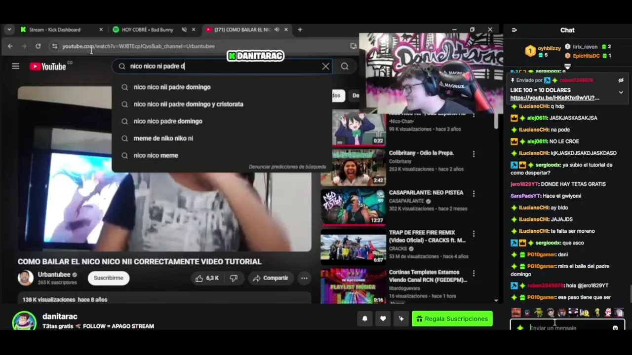Click the danitarac channel avatar

pyautogui.click(x=24, y=321)
